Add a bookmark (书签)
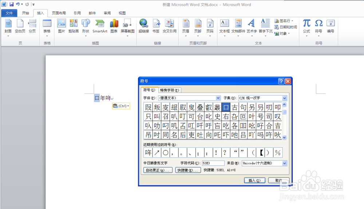The image size is (364, 209). tap(156, 26)
